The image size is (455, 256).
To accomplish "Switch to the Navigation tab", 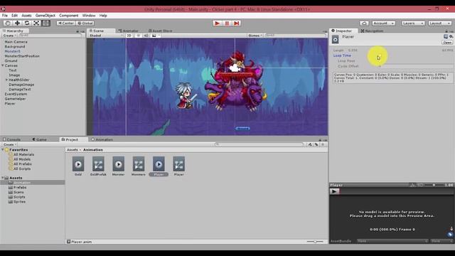I will [372, 31].
